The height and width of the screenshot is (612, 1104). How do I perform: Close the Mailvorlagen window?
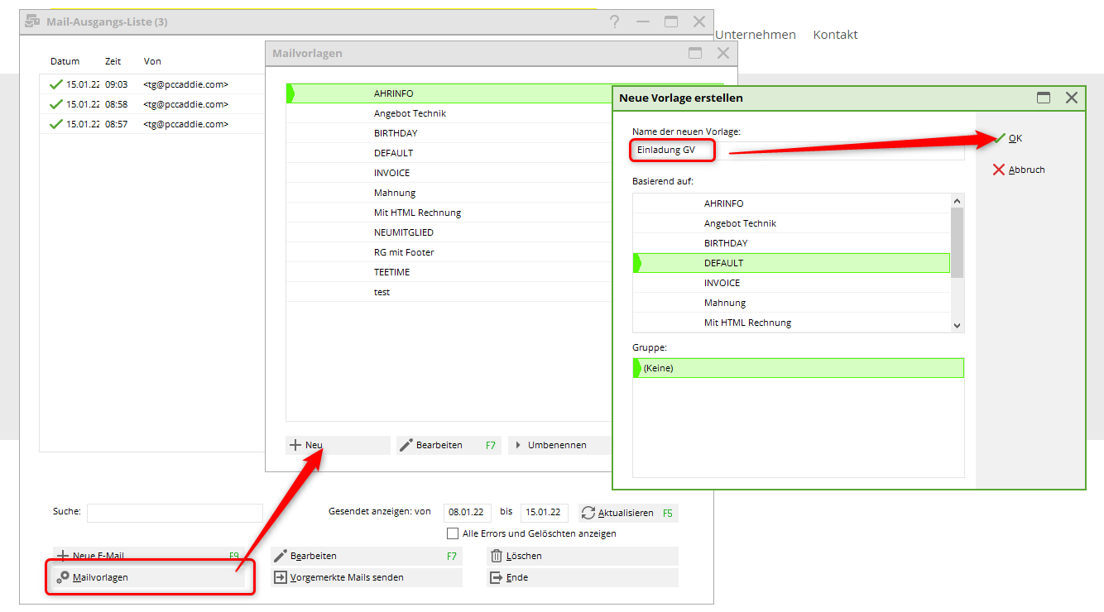pos(723,53)
